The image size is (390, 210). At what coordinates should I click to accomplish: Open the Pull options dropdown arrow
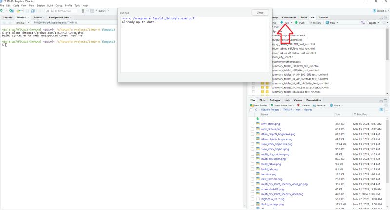pyautogui.click(x=291, y=23)
